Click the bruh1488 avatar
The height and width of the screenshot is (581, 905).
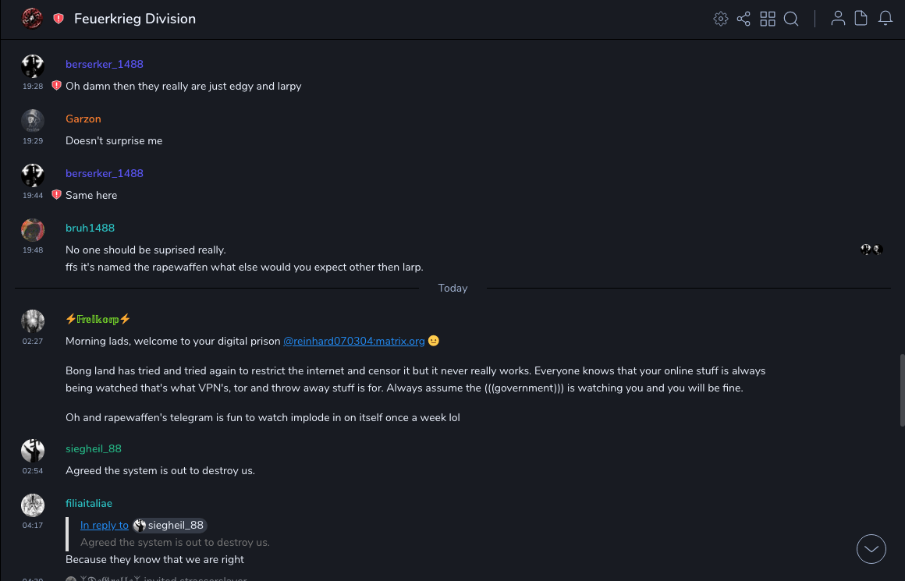(x=33, y=230)
